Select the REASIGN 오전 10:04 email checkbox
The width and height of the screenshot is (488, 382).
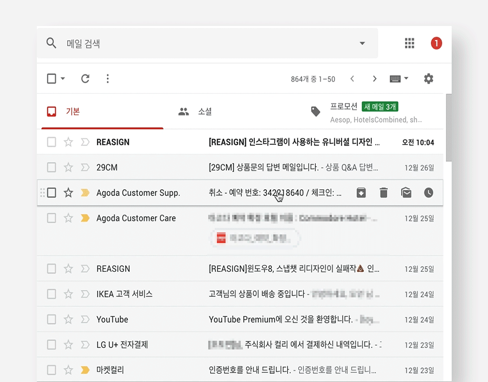click(x=52, y=142)
